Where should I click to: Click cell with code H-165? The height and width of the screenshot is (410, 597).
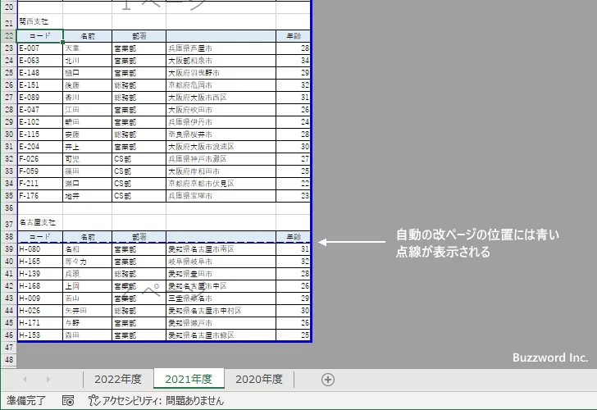click(x=40, y=262)
